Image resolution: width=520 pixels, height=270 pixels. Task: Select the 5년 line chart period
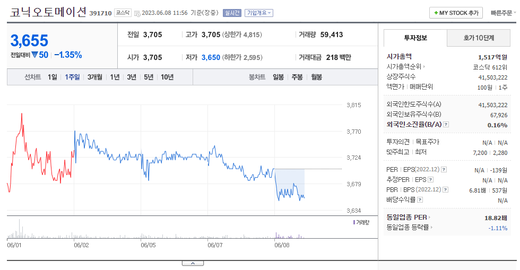pyautogui.click(x=149, y=77)
